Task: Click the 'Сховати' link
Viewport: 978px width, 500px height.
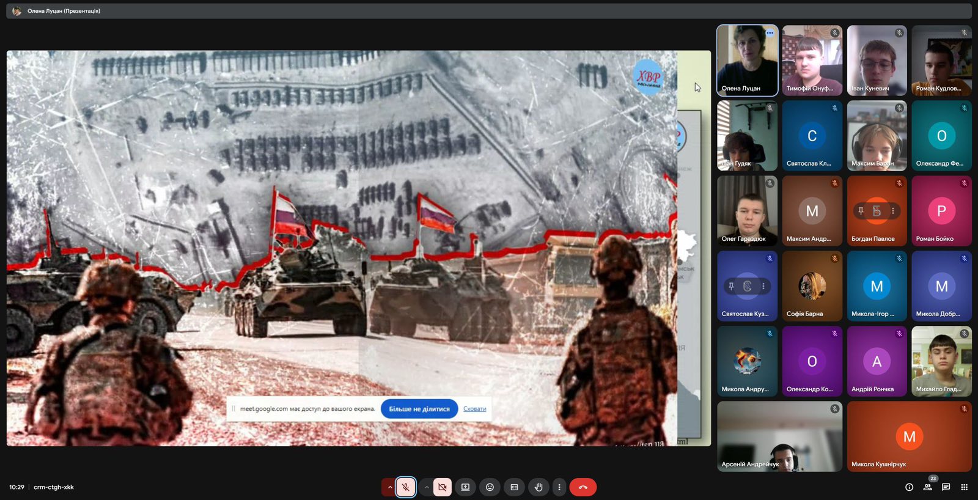Action: (x=474, y=409)
